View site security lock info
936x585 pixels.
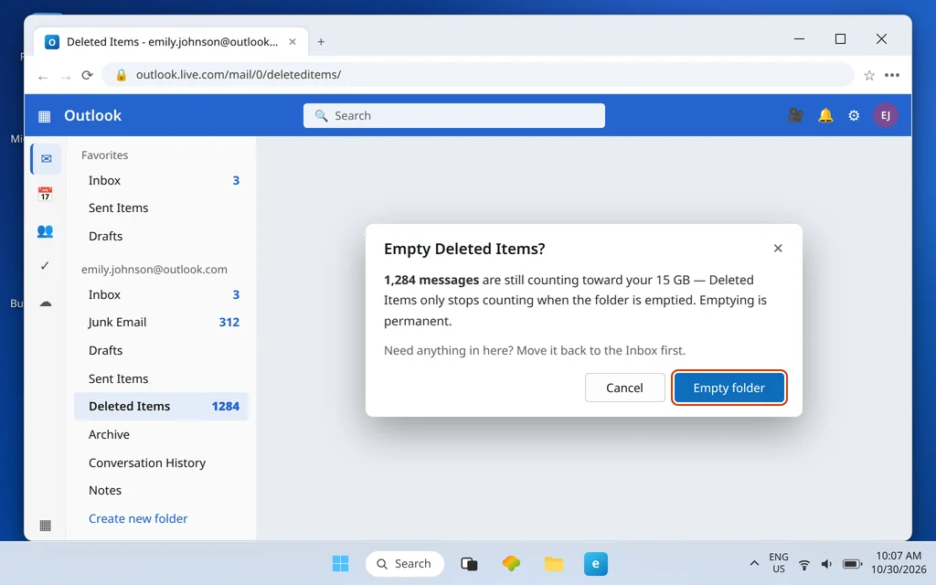122,75
